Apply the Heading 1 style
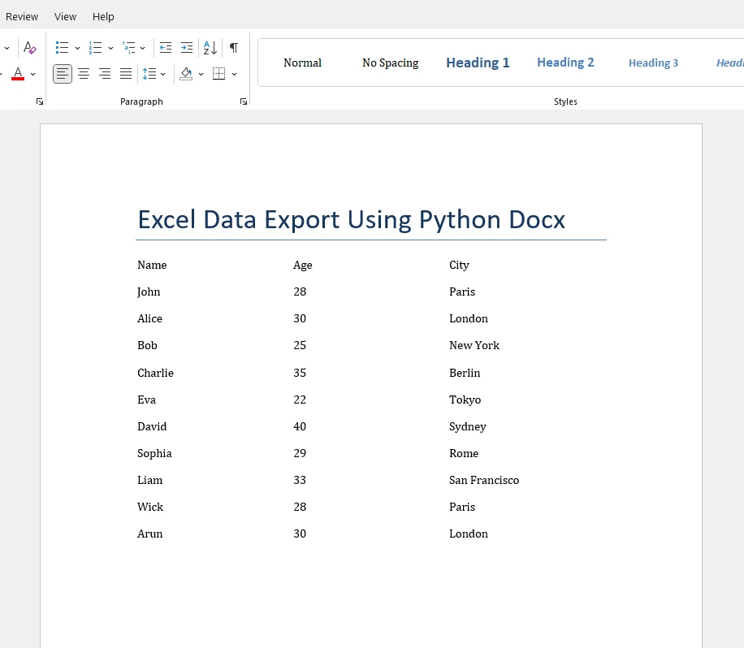 [478, 63]
